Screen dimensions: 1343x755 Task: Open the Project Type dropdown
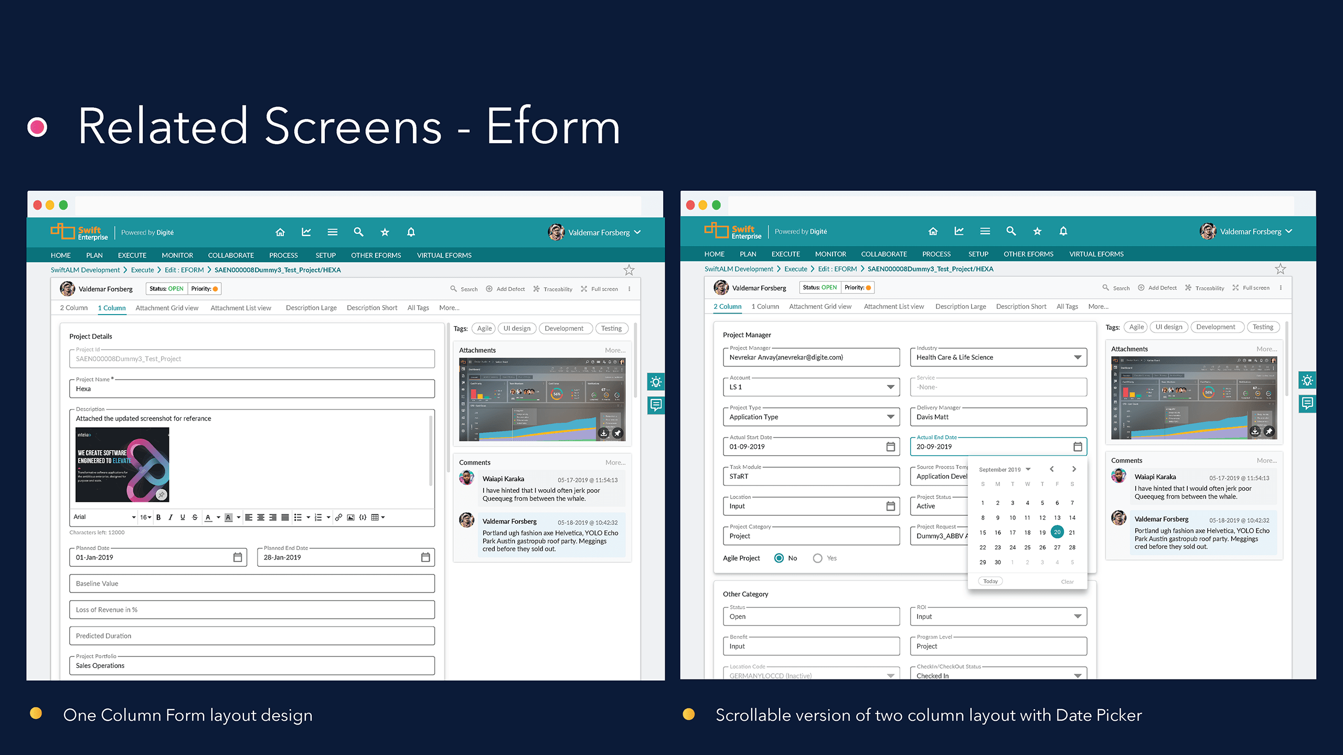[890, 417]
